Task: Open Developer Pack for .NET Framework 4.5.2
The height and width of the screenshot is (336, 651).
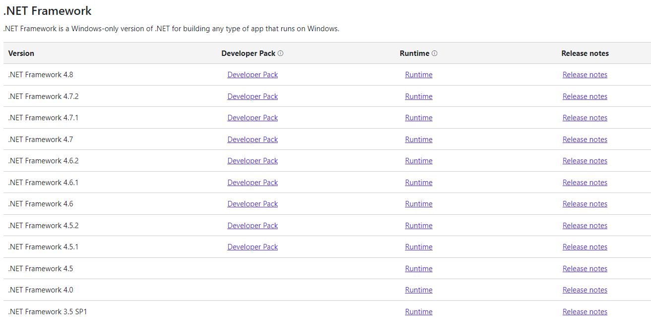Action: point(253,226)
